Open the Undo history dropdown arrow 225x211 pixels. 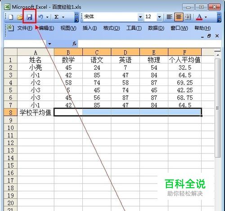(x=47, y=17)
